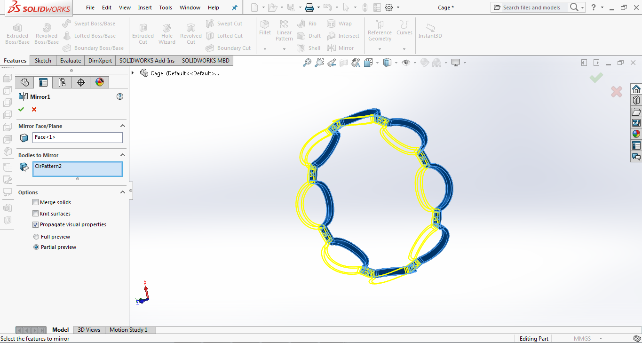Accept Mirror1 with the green checkmark

point(21,110)
